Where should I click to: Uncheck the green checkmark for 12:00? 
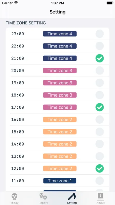coord(100,168)
